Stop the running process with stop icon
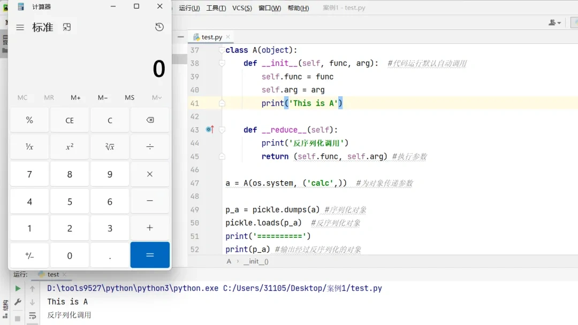This screenshot has width=578, height=325. coord(18,319)
